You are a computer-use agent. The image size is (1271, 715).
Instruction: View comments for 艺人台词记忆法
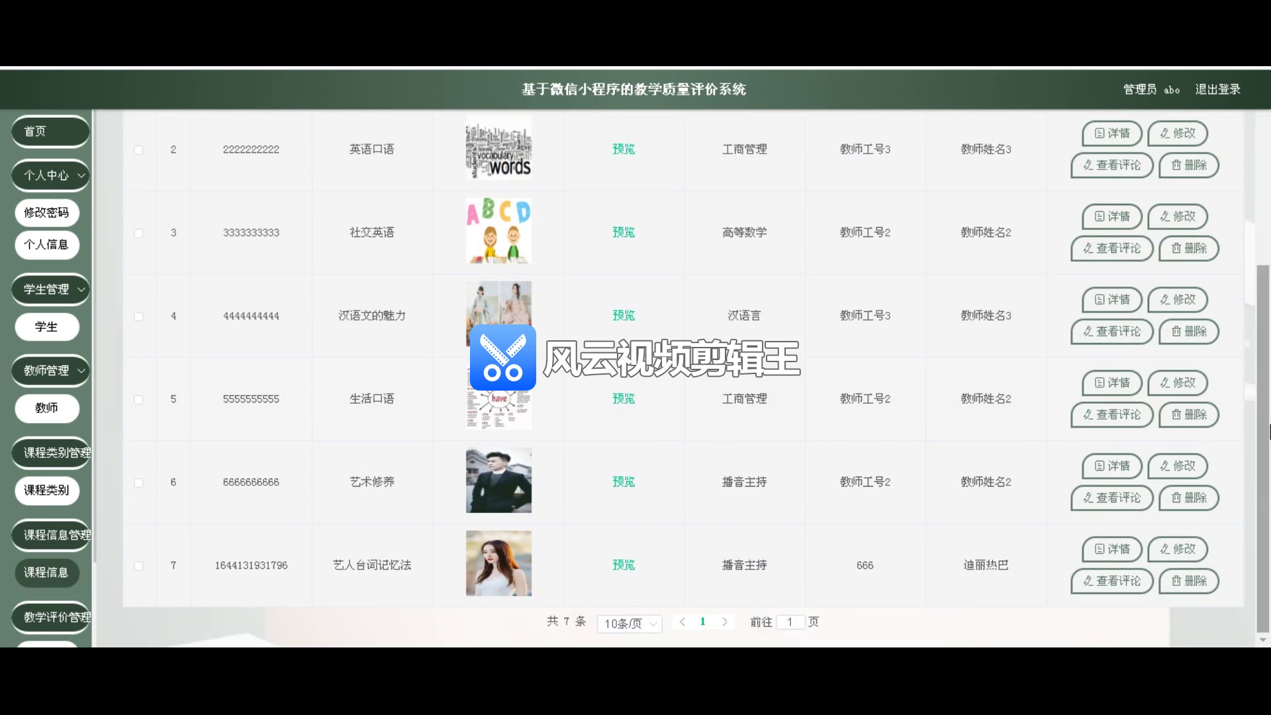(1112, 581)
